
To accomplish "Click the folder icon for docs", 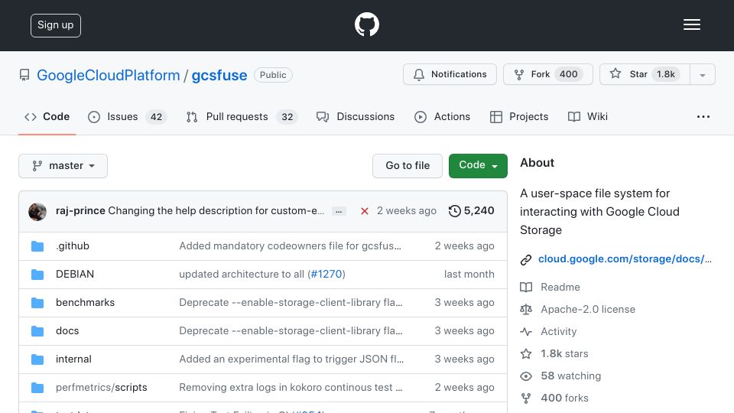I will pos(37,331).
